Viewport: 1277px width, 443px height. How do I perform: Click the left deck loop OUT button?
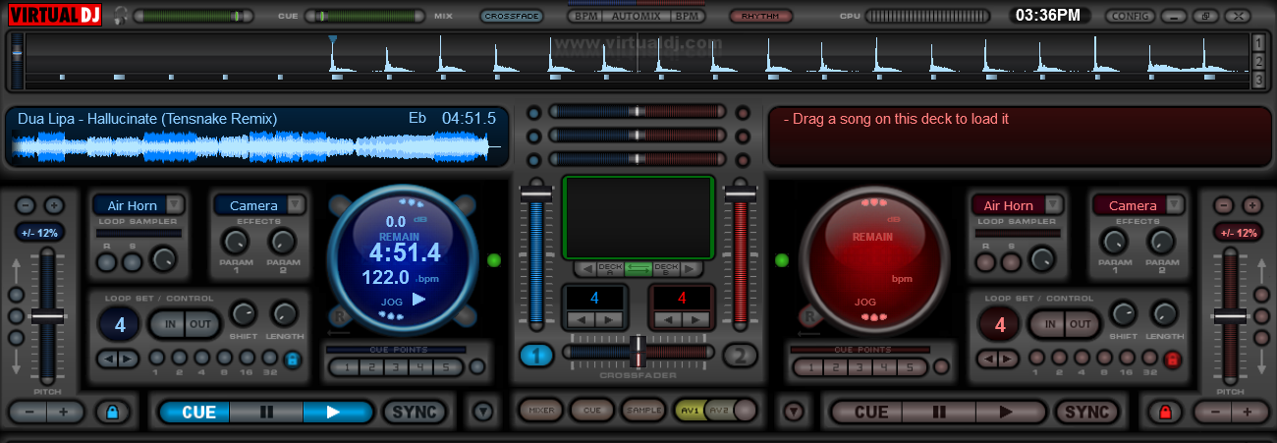coord(199,324)
